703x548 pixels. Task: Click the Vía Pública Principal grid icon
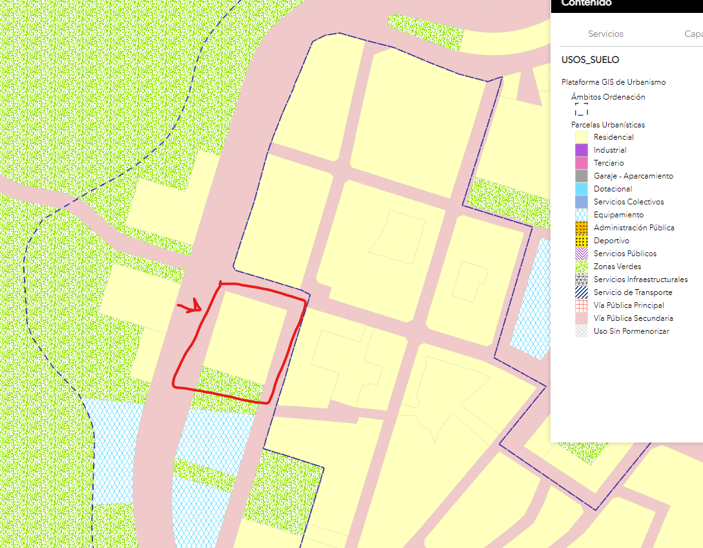(x=582, y=305)
